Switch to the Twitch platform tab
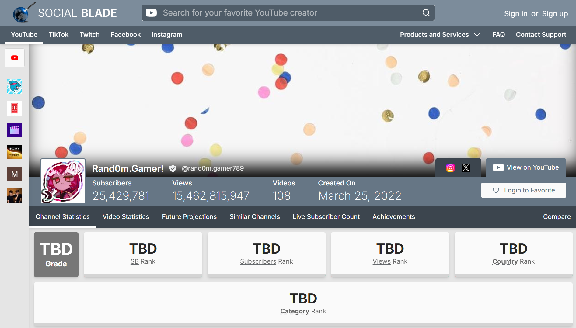This screenshot has width=576, height=328. coord(90,35)
